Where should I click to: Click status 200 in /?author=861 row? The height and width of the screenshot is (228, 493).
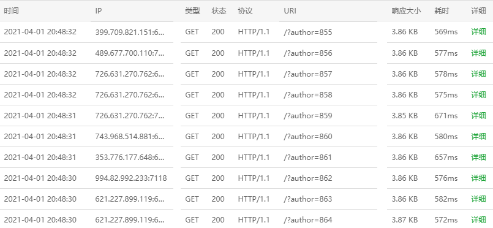click(218, 157)
